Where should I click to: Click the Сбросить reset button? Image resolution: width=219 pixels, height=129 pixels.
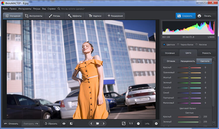51,123
